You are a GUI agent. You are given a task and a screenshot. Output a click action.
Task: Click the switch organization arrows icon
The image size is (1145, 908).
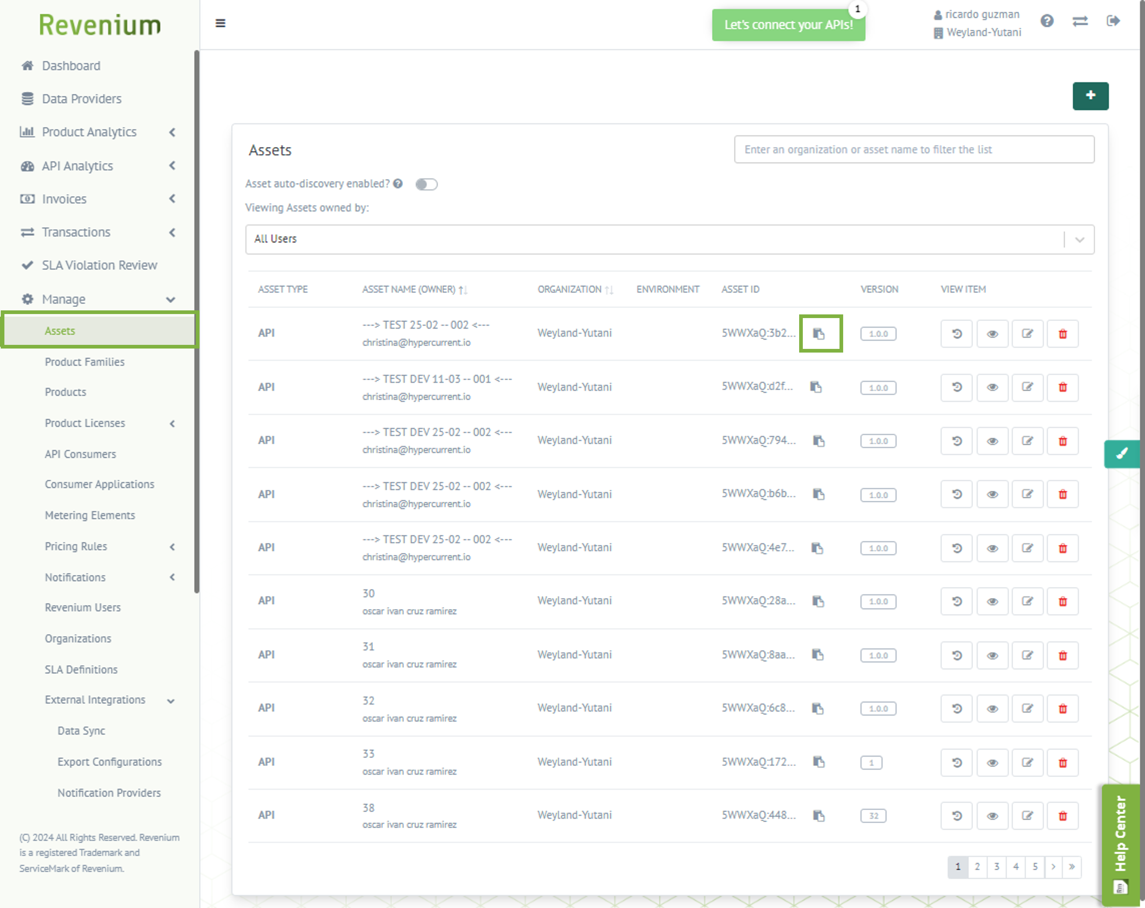(x=1080, y=21)
